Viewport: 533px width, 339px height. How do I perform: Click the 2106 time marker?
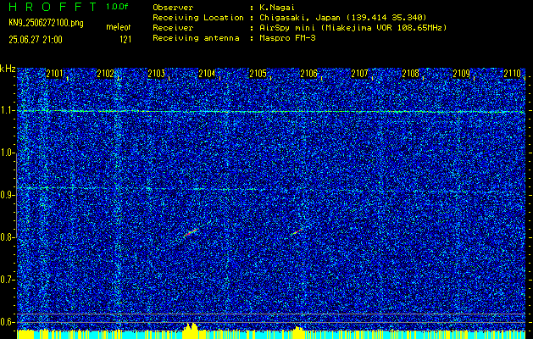point(309,74)
